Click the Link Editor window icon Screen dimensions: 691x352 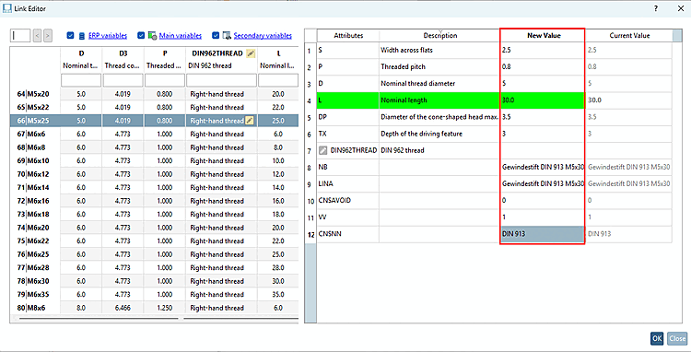[7, 8]
